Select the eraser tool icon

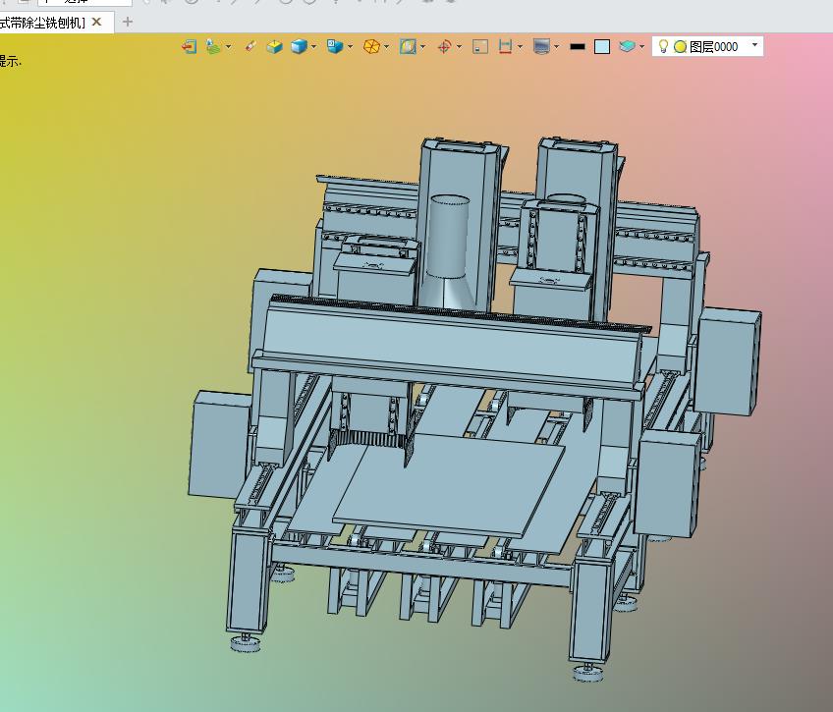pos(250,46)
